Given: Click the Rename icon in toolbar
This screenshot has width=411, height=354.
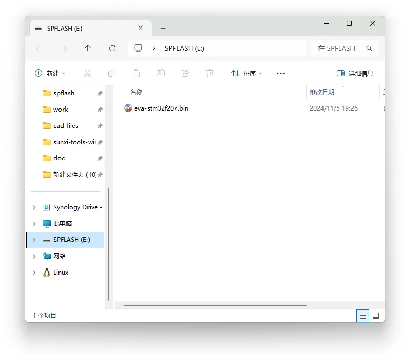Looking at the screenshot, I should click(161, 73).
